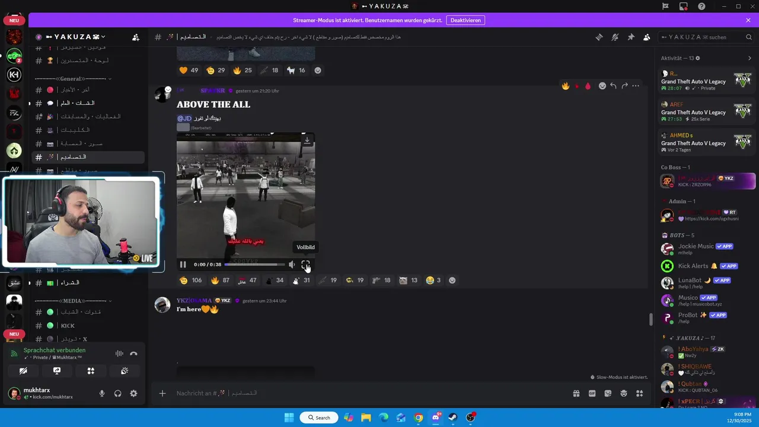
Task: Expand the Aktivität panel chevron
Action: point(750,58)
